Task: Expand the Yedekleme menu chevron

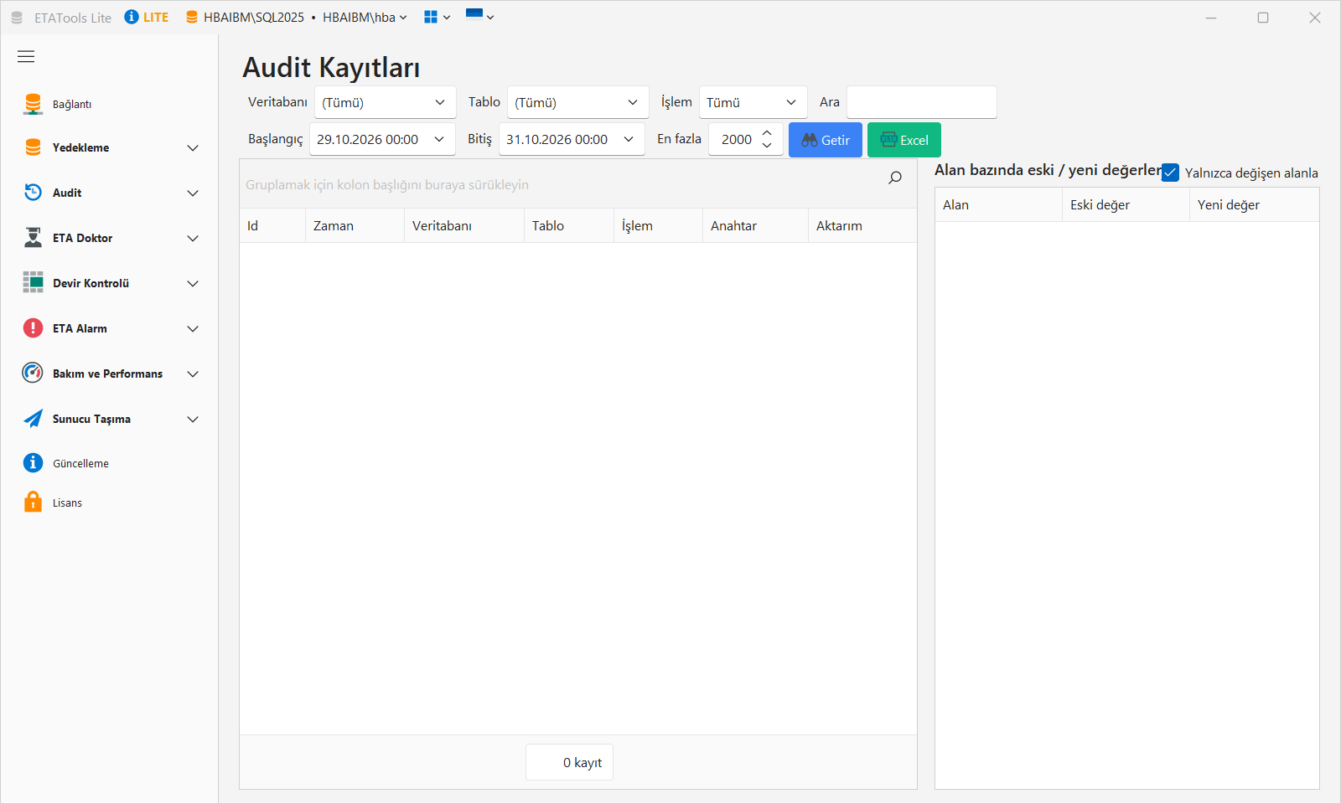Action: (x=193, y=148)
